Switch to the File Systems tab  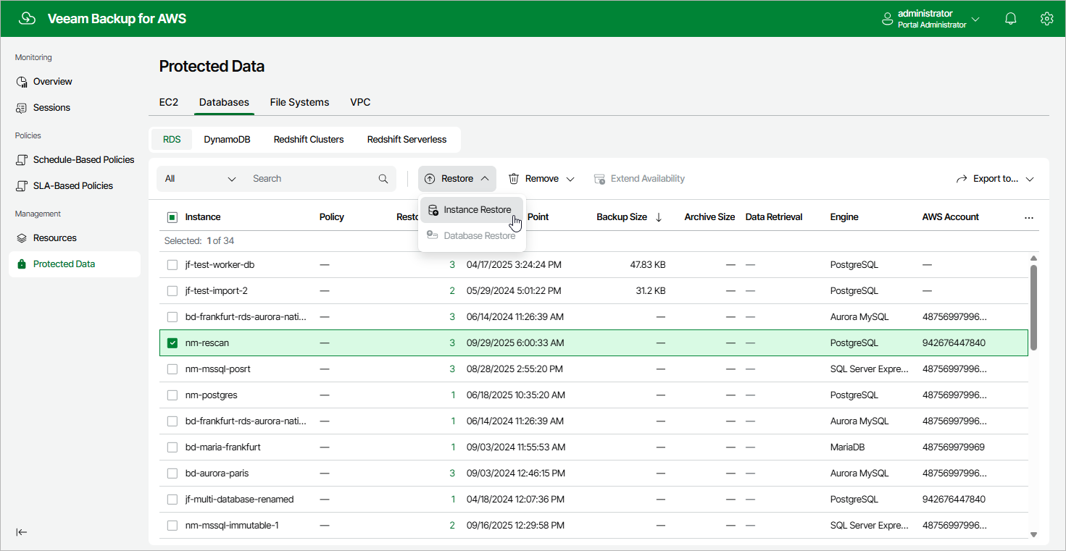(x=299, y=102)
